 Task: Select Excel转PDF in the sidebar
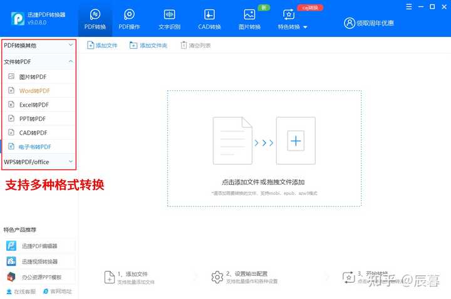pyautogui.click(x=39, y=105)
